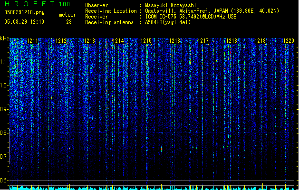Click the A504HB(yagi 4el) antenna text
This screenshot has width=299, height=190.
pos(168,22)
